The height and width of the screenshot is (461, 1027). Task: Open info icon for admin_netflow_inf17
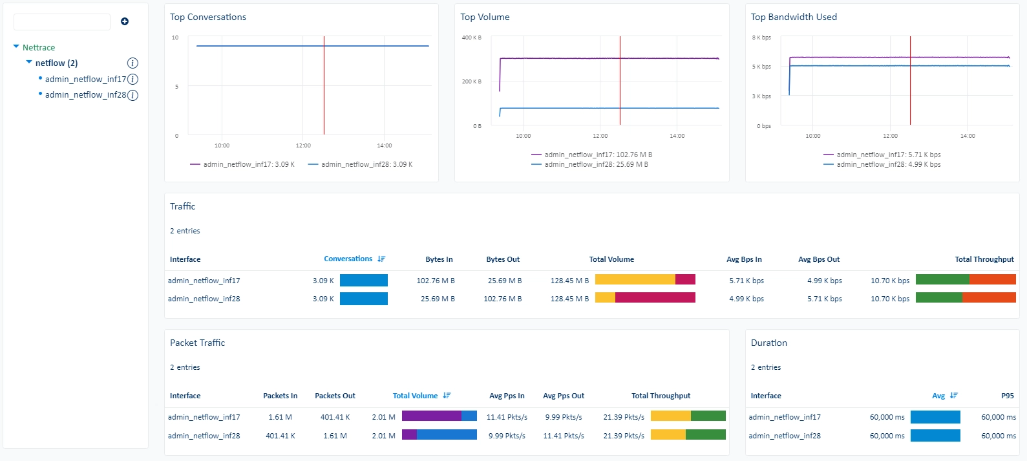[132, 80]
